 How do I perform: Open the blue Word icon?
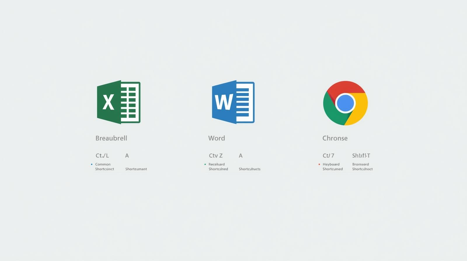click(233, 102)
